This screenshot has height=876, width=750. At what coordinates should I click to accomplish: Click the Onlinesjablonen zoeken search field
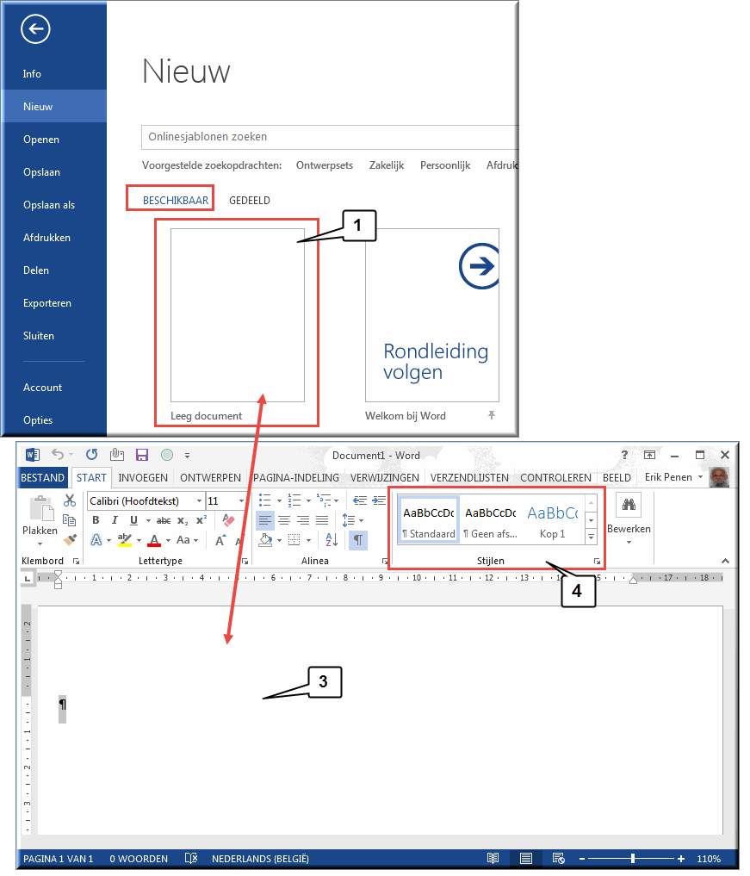330,137
